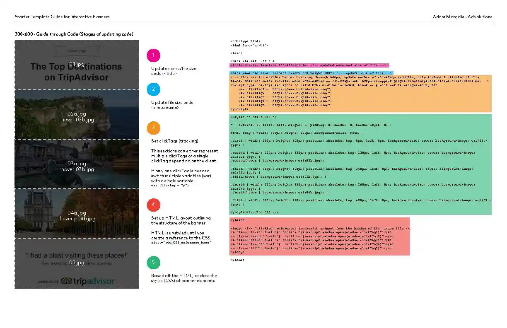This screenshot has width=507, height=328.
Task: Select the pink highlighted title tag line
Action: point(309,65)
